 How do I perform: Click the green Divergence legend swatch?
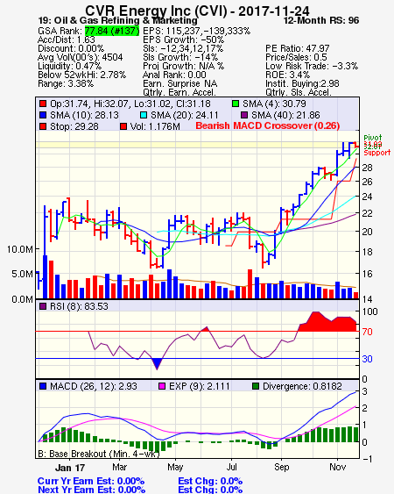pyautogui.click(x=256, y=386)
